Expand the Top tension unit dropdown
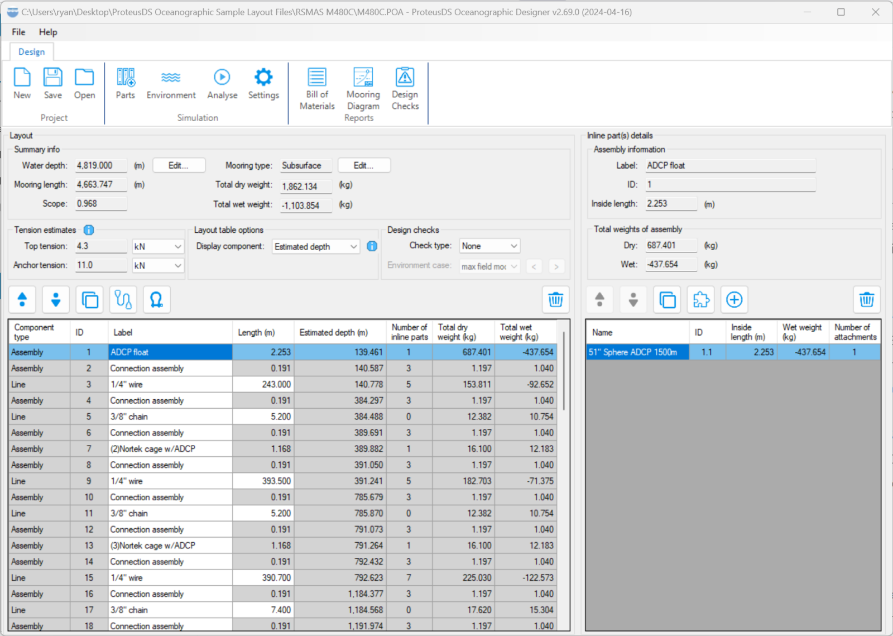The image size is (893, 636). pyautogui.click(x=177, y=247)
